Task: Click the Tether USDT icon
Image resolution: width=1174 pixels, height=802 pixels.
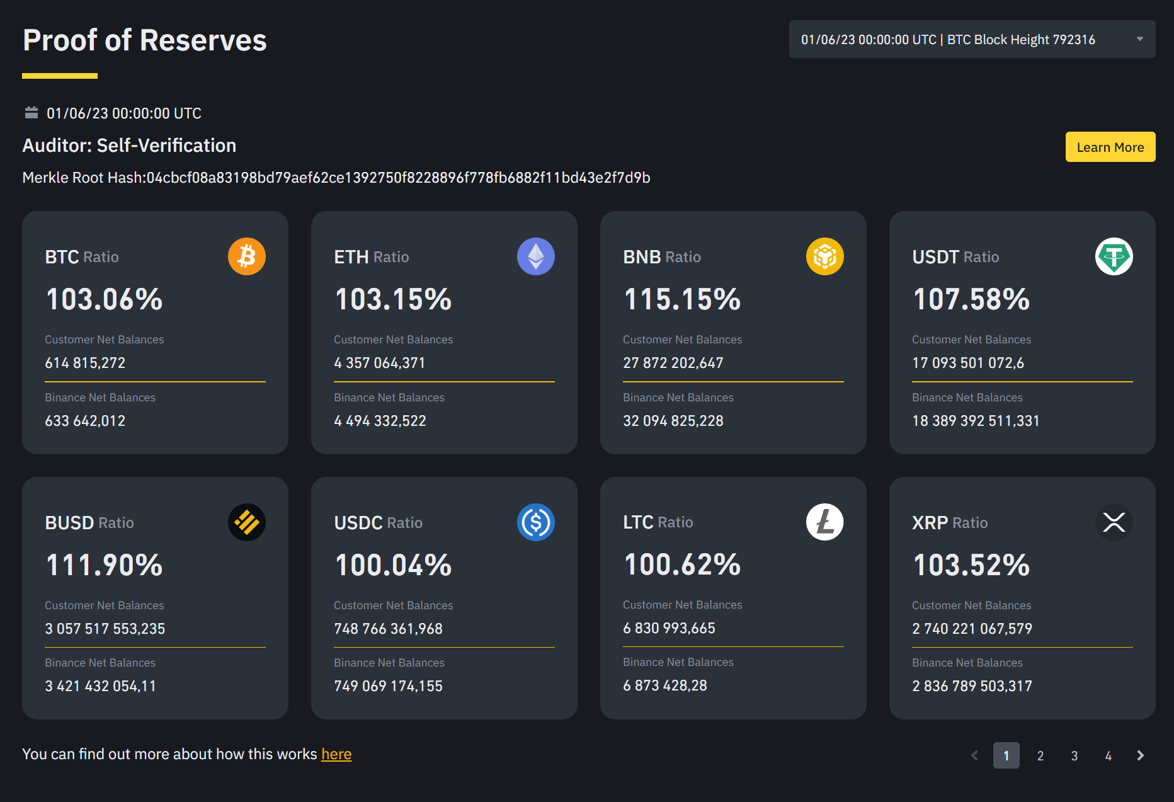Action: pyautogui.click(x=1114, y=256)
